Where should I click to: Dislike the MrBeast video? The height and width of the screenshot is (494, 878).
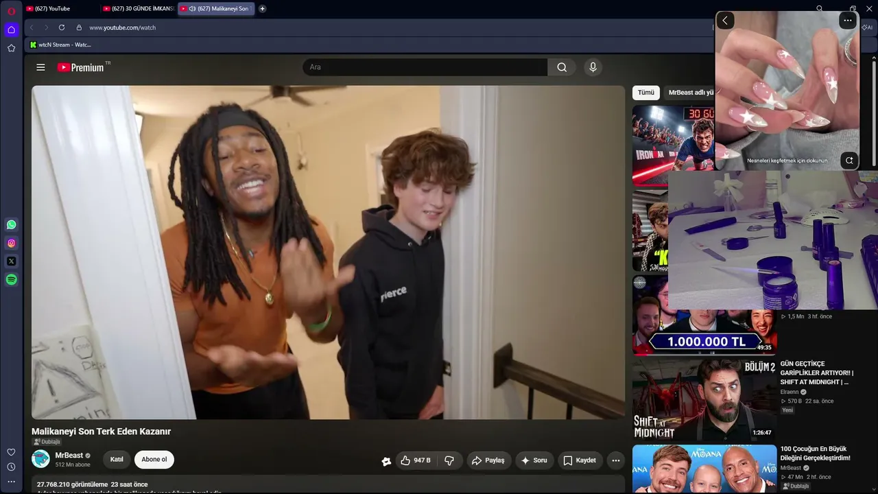tap(449, 460)
